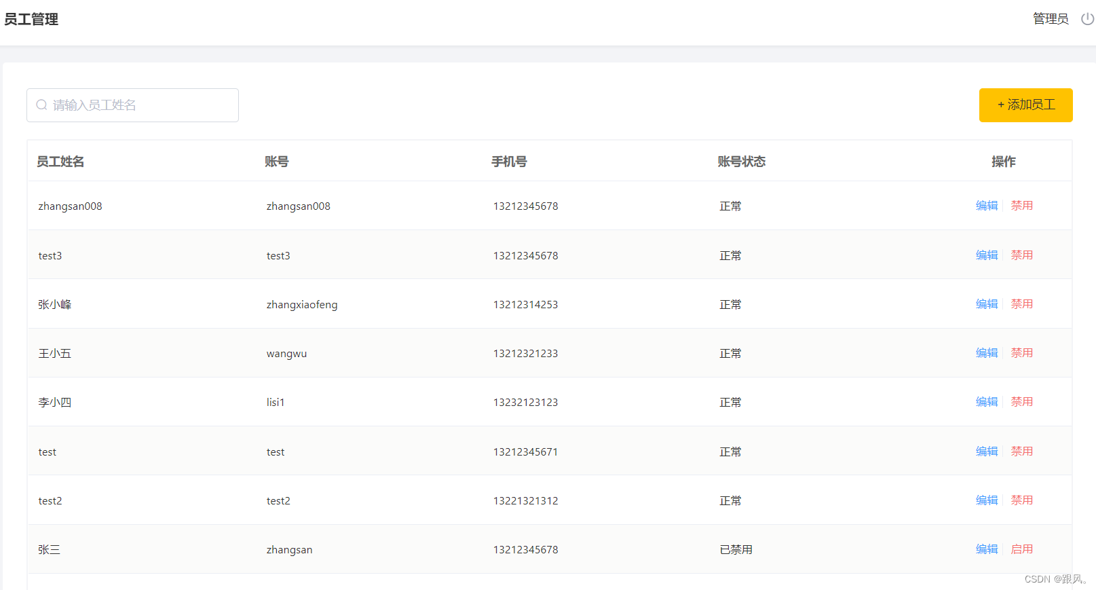Disable the account with phone 13212345671
1096x590 pixels.
(x=1022, y=451)
